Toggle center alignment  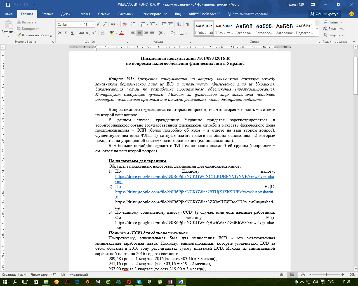pyautogui.click(x=140, y=33)
